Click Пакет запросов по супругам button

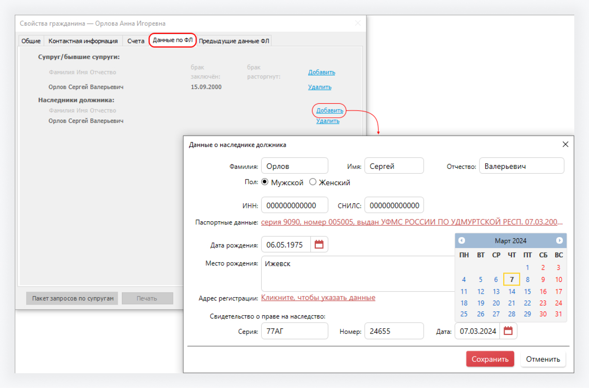[x=73, y=298]
